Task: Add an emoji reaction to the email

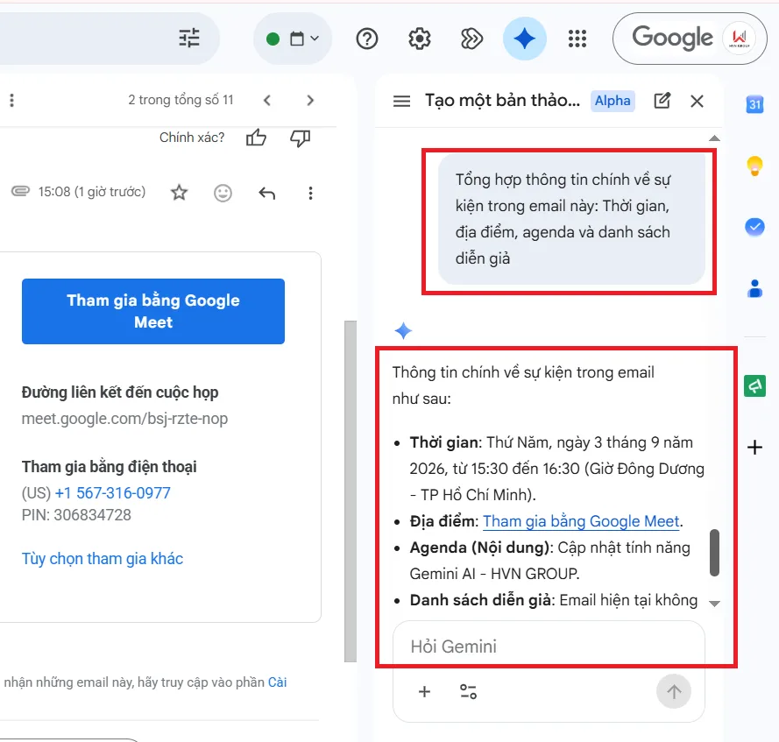Action: point(223,193)
